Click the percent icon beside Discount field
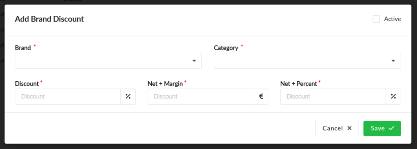The height and width of the screenshot is (149, 417). [128, 97]
